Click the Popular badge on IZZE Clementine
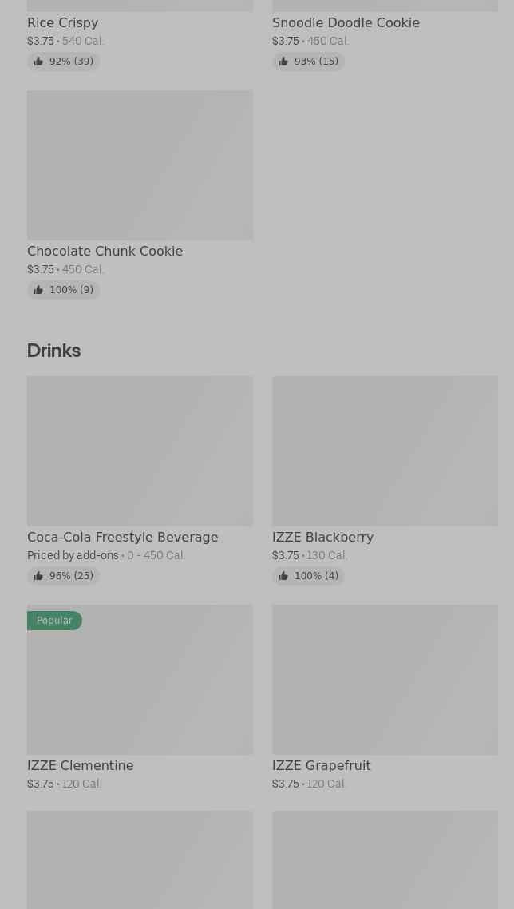514x909 pixels. pos(54,621)
